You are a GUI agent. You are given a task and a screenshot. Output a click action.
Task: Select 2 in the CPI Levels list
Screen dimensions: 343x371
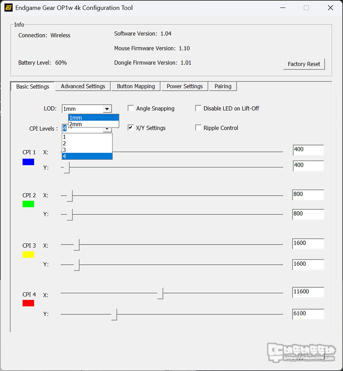[87, 144]
